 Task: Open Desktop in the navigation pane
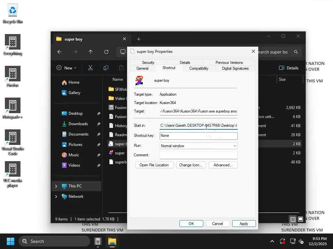coord(75,113)
